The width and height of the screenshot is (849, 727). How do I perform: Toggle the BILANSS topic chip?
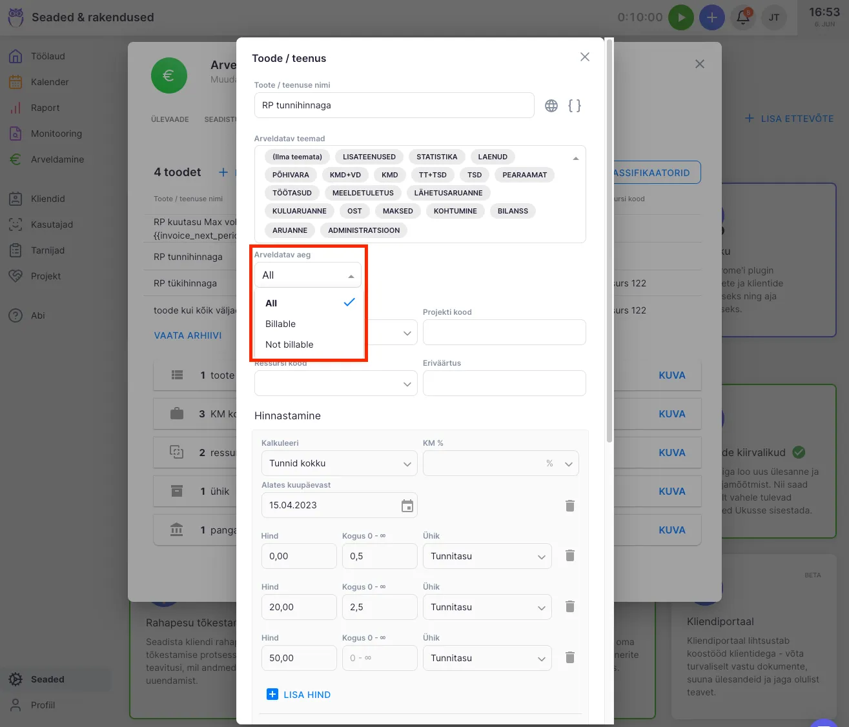(513, 211)
